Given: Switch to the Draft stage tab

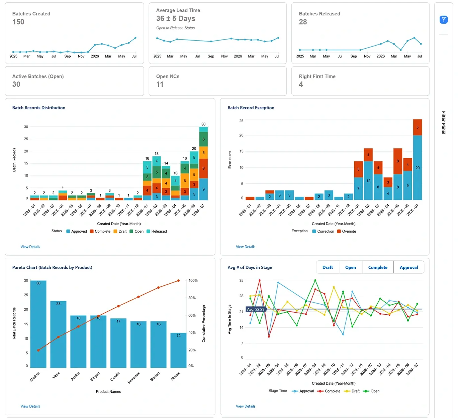Looking at the screenshot, I should (328, 267).
